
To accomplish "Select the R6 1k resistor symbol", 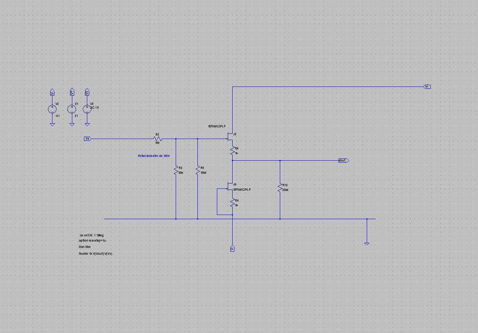I will click(232, 151).
